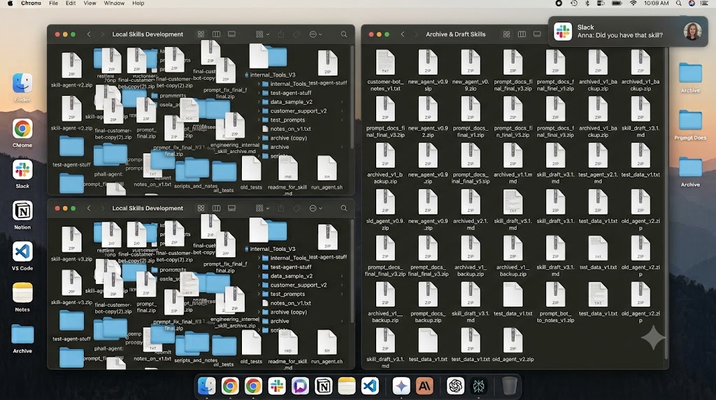Open action menu dropdown in lower Local Skills Development toolbar
Viewport: 716px width, 400px height.
click(315, 208)
